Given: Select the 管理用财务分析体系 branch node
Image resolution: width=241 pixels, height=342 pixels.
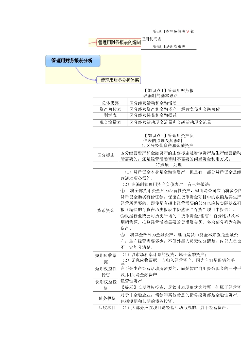Looking at the screenshot, I should coord(119,80).
